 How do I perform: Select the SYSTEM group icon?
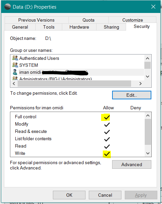point(15,65)
